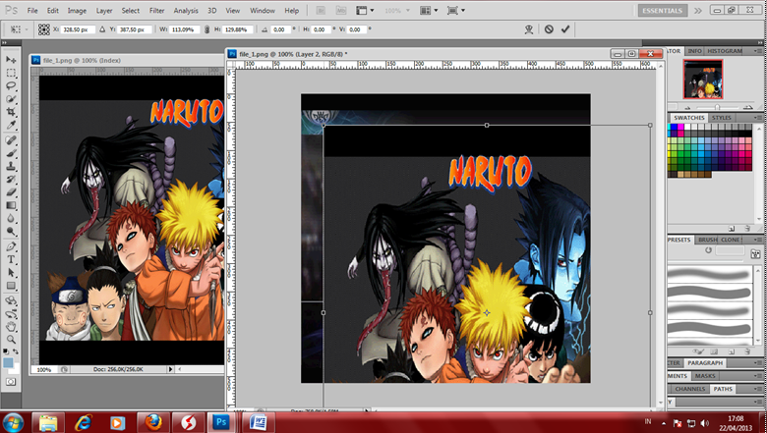Select the Path Selection tool

11,273
